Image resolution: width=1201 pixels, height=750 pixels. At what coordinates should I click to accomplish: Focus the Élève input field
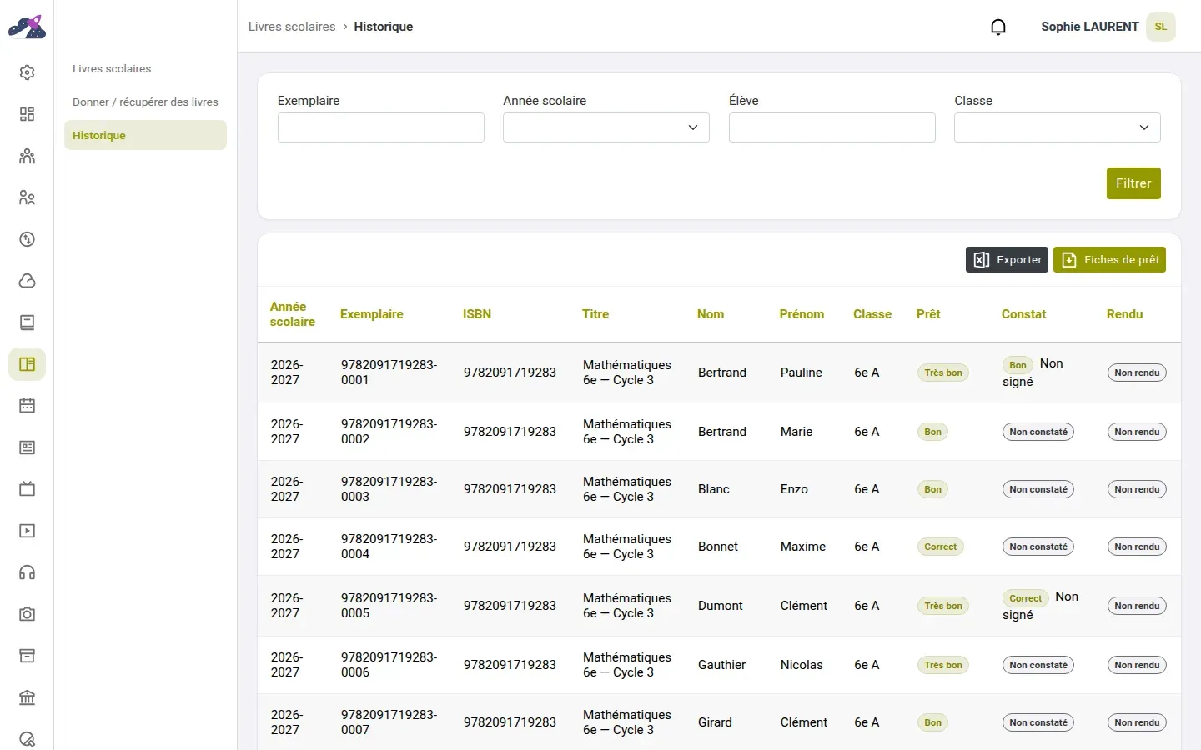coord(832,127)
